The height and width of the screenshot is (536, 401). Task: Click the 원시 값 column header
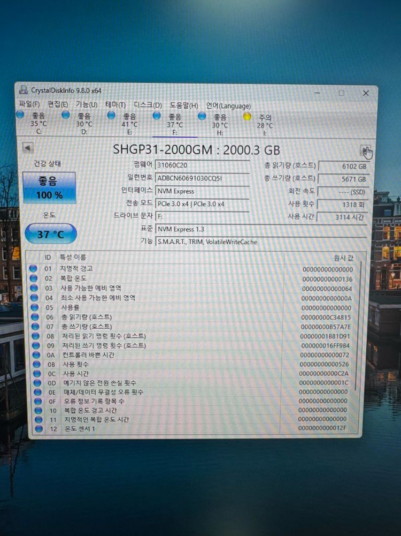344,259
